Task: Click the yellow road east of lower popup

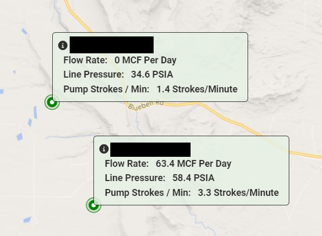Action: [306, 155]
